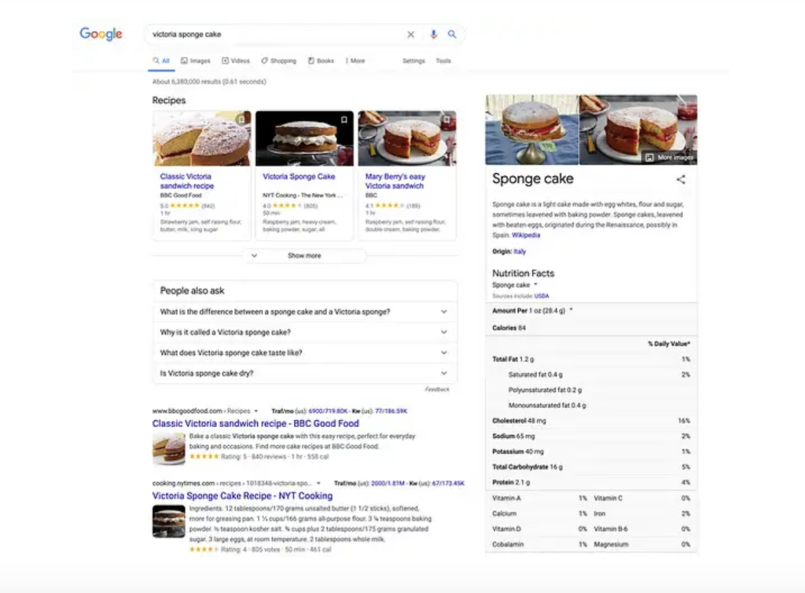805x593 pixels.
Task: Click the Feedback link under People also ask
Action: click(x=437, y=389)
